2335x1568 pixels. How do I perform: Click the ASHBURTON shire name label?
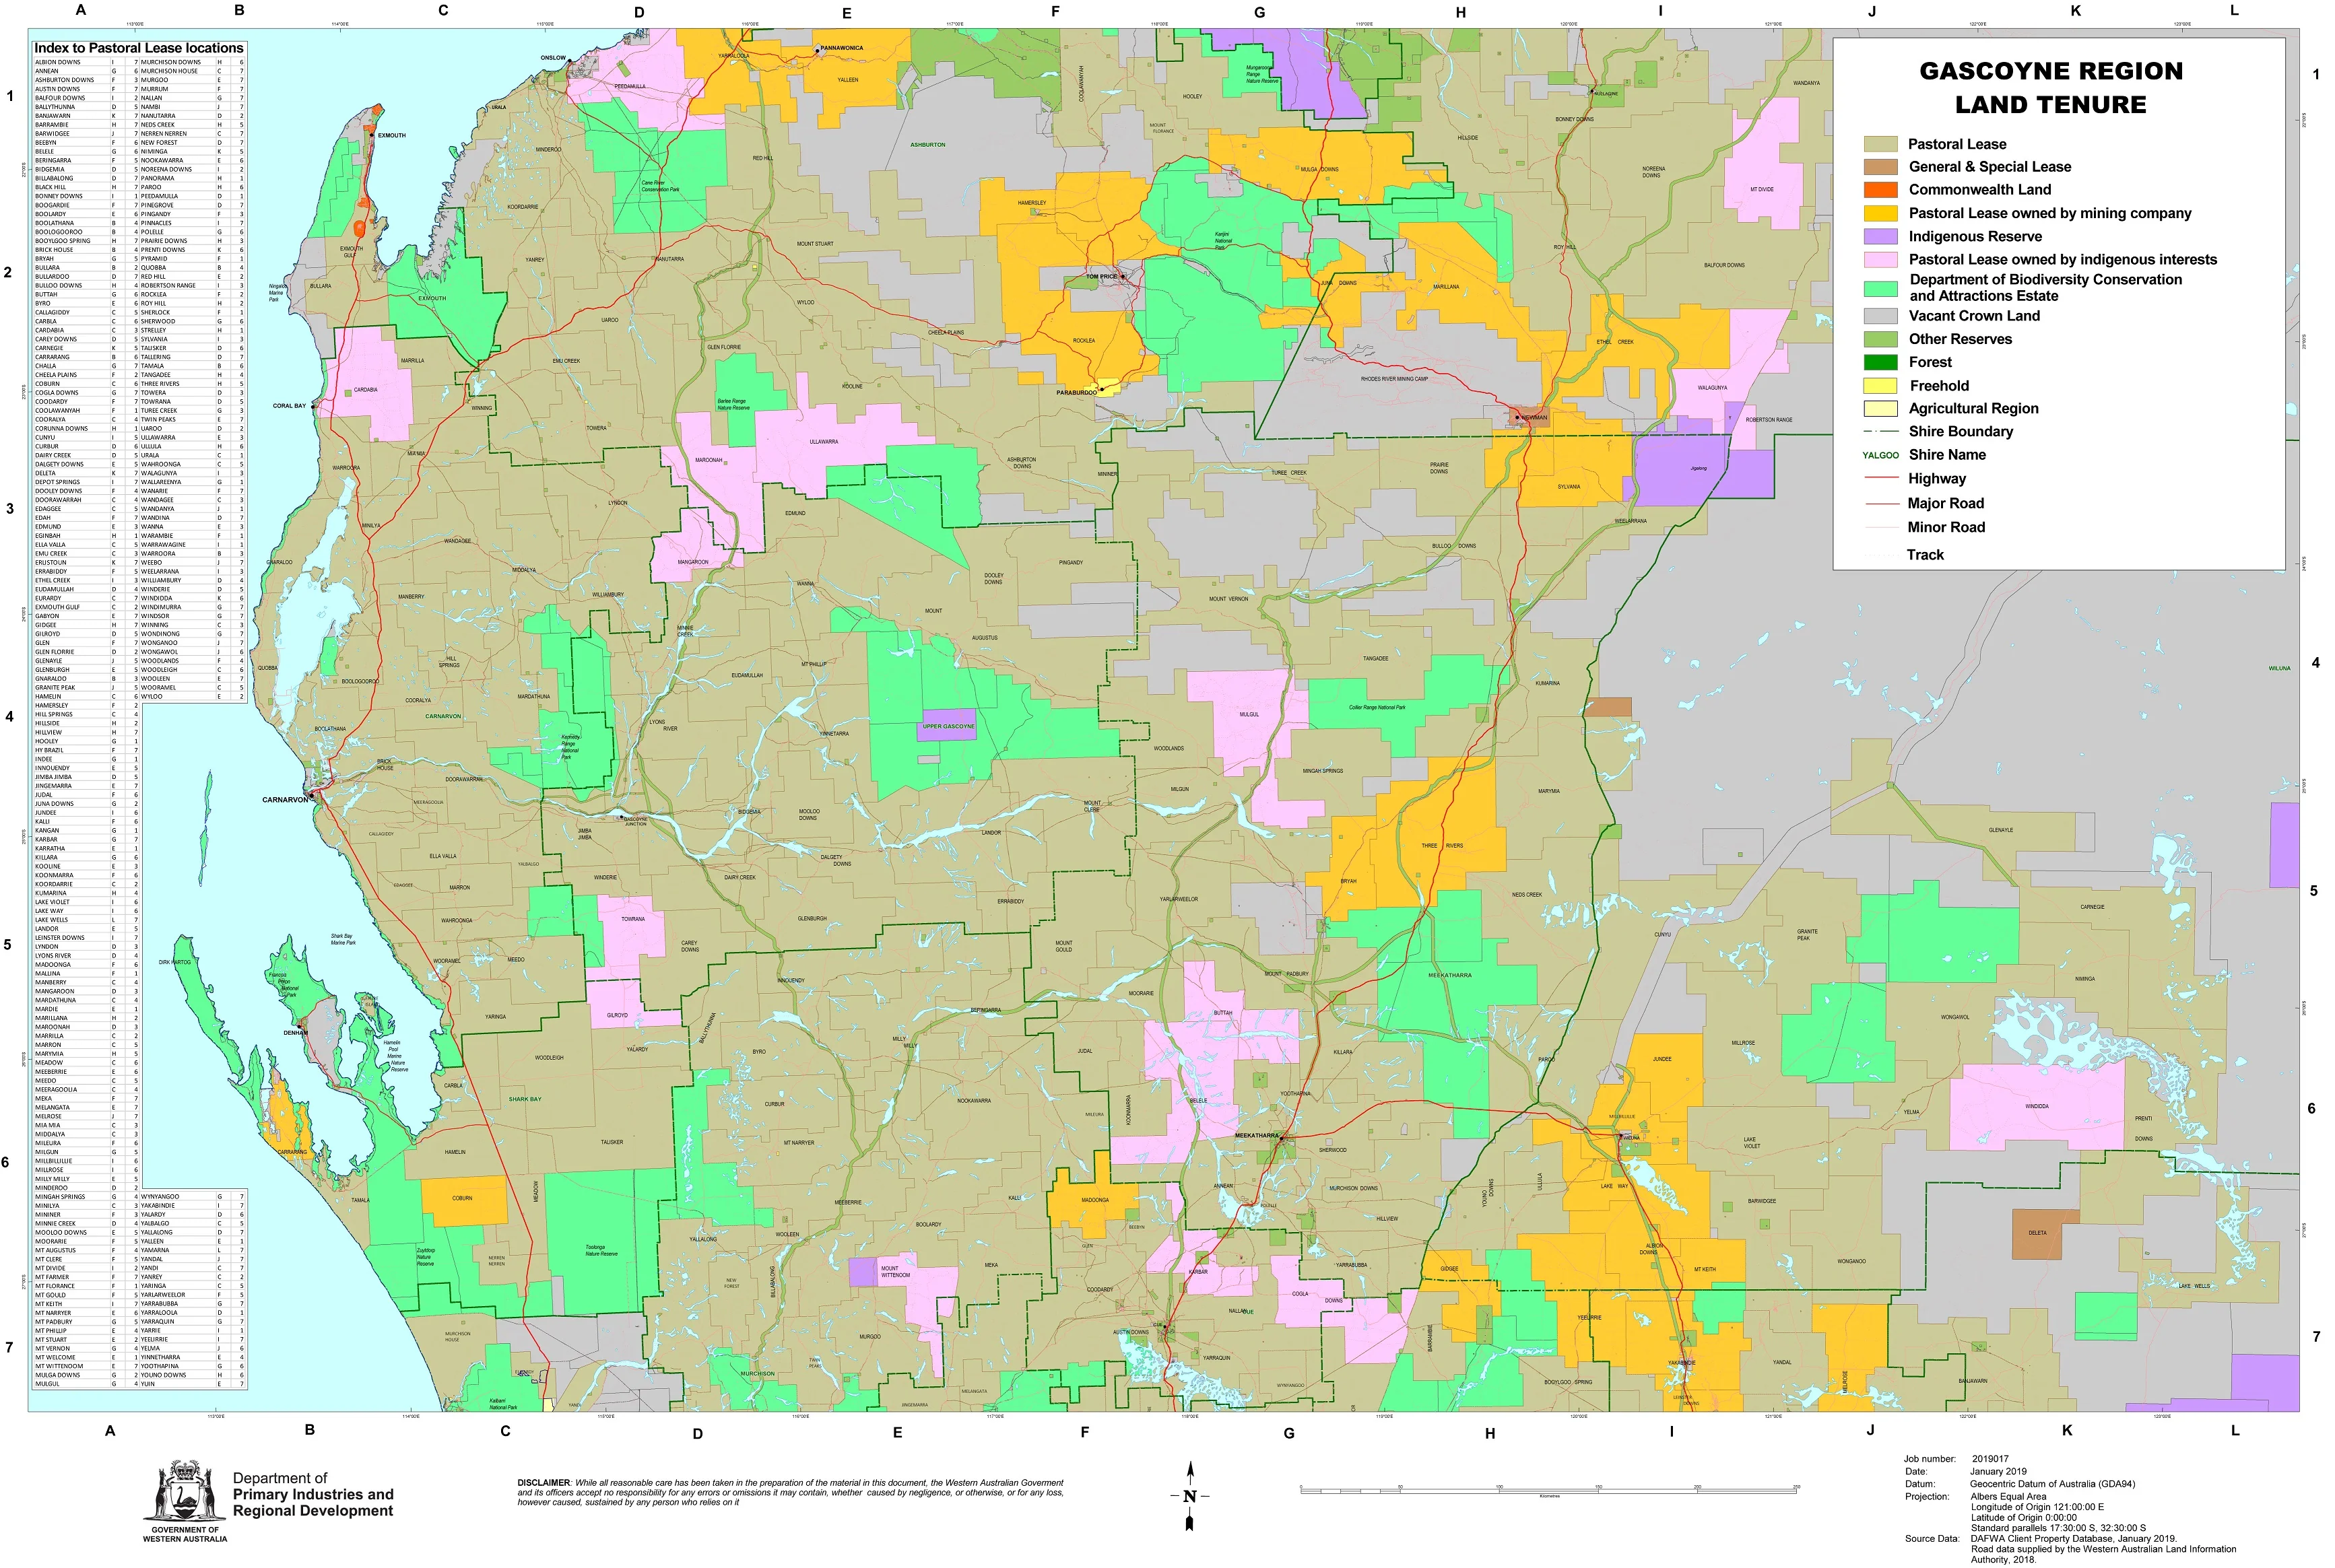coord(927,145)
